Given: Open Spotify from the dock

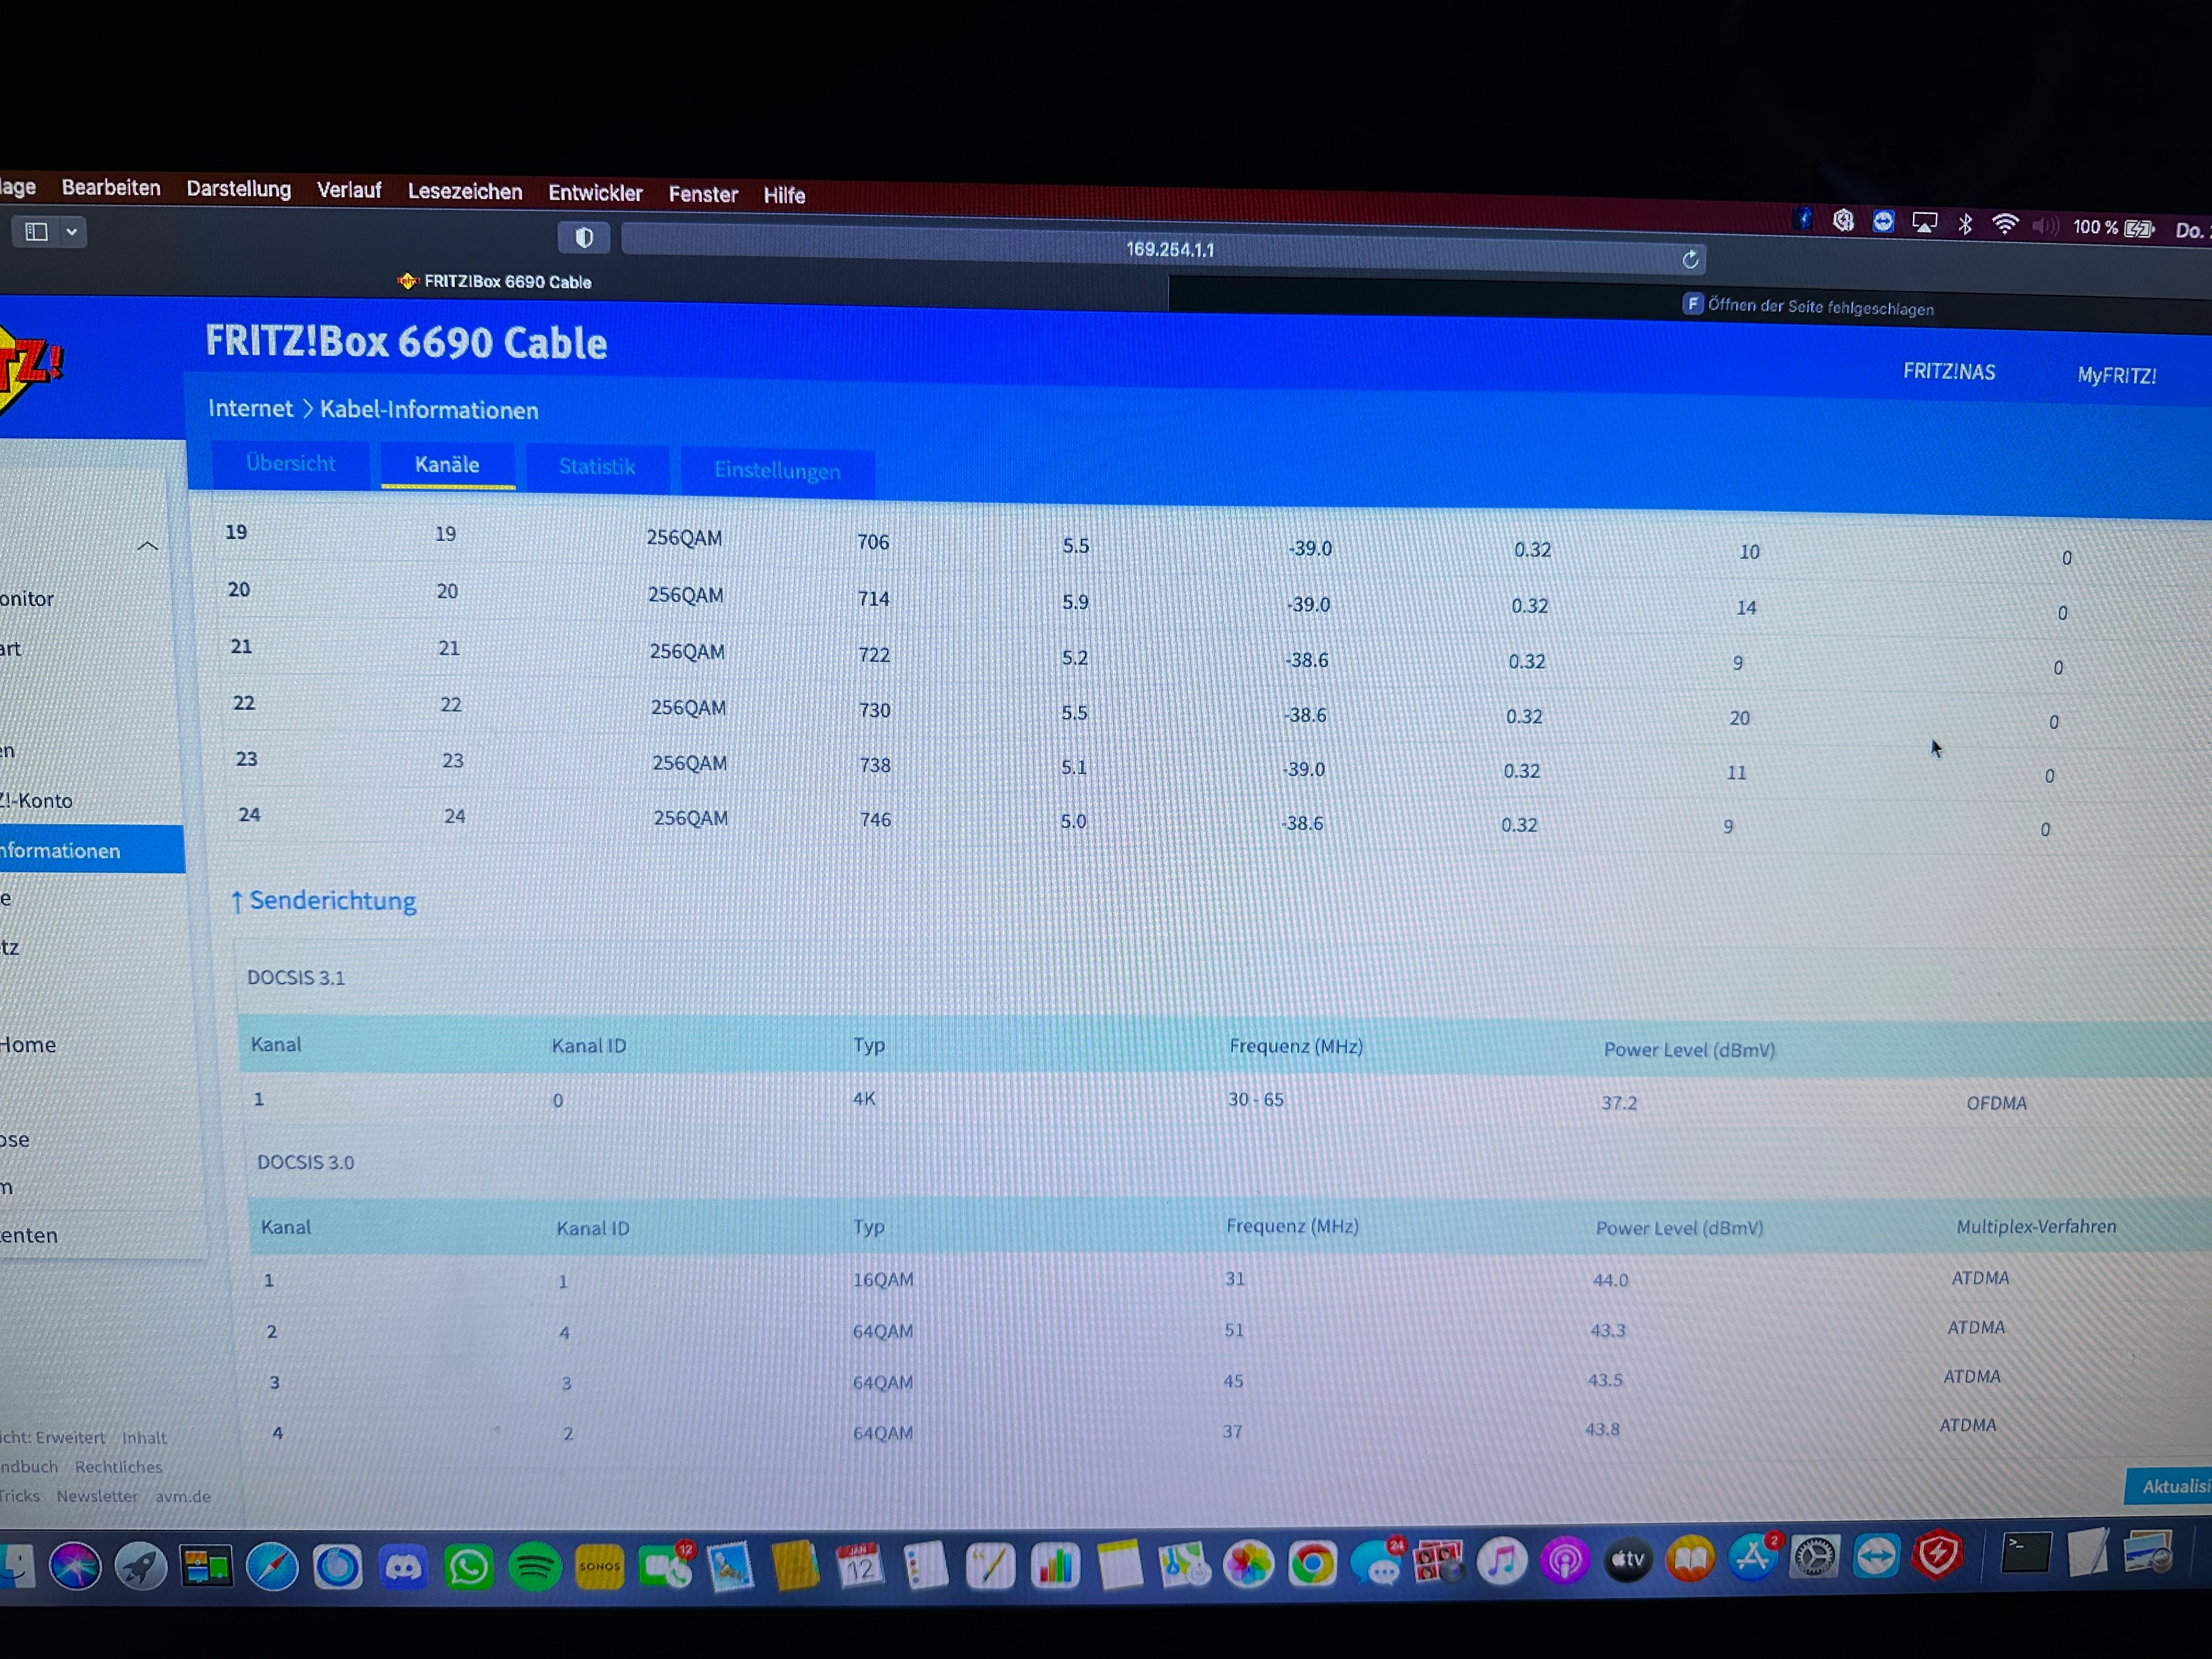Looking at the screenshot, I should click(534, 1567).
